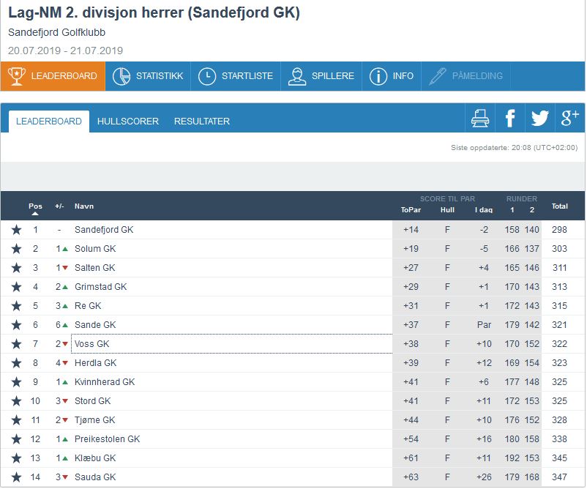587x489 pixels.
Task: Open the Leaderboard trophy navigation item
Action: (53, 76)
